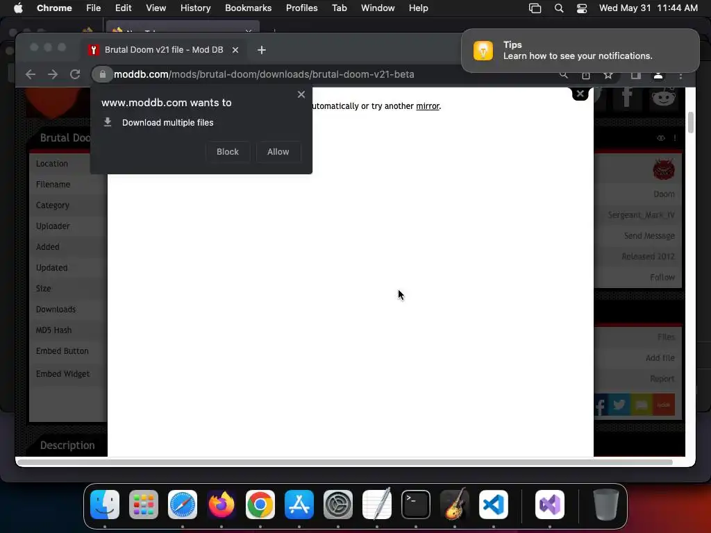Click the Twitter share icon
Screen dimensions: 711x533
click(x=619, y=405)
